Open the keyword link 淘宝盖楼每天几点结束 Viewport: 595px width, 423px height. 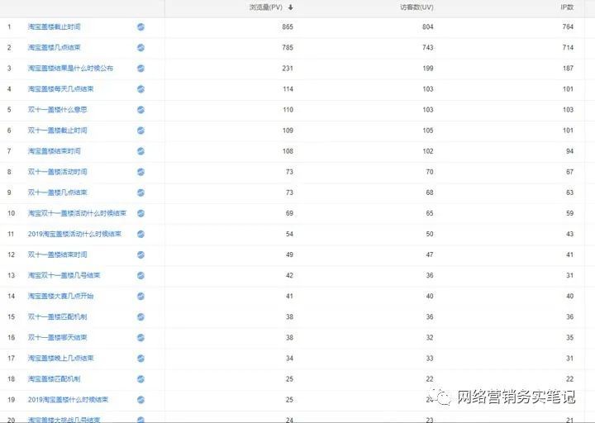point(60,89)
